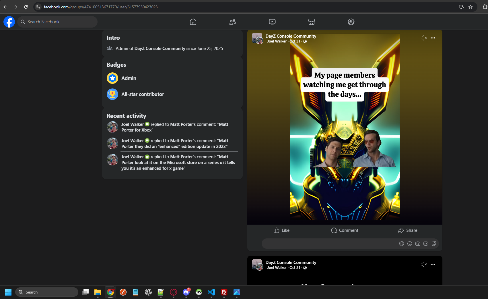This screenshot has height=299, width=488.
Task: Open the emoji picker in comment box
Action: point(410,244)
